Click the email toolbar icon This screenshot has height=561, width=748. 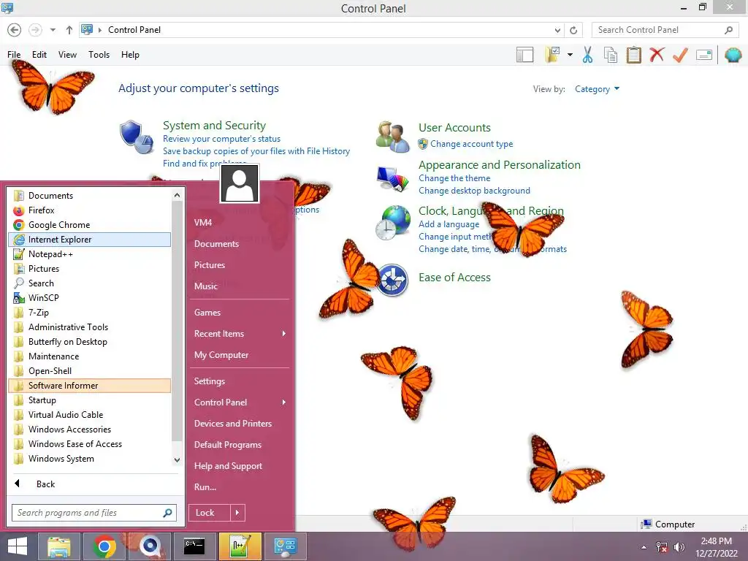(x=704, y=55)
